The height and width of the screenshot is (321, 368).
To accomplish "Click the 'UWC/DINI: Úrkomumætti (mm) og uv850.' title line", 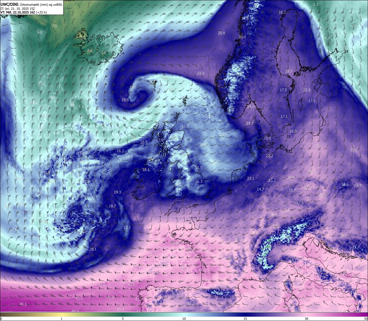I will click(x=32, y=4).
